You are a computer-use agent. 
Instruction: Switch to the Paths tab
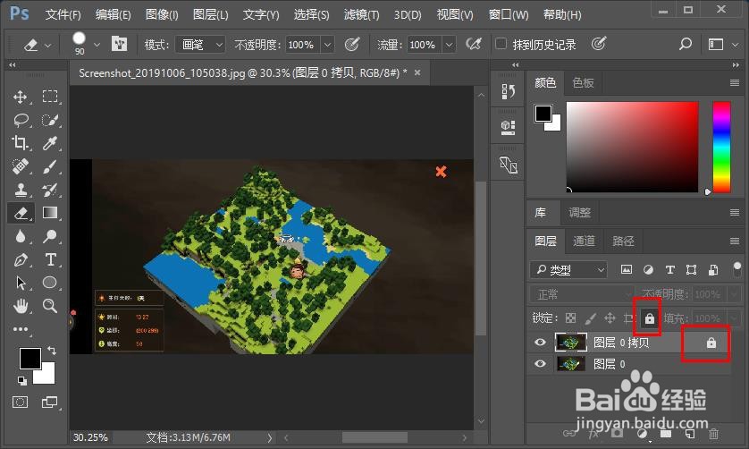pos(623,241)
